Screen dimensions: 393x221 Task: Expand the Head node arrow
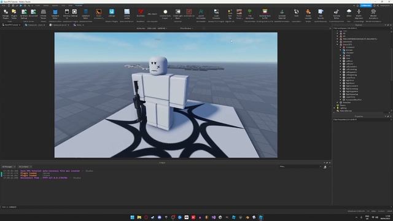coord(340,58)
